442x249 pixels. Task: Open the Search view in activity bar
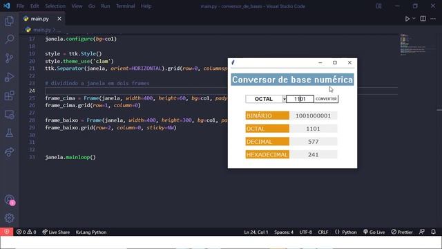pyautogui.click(x=9, y=39)
